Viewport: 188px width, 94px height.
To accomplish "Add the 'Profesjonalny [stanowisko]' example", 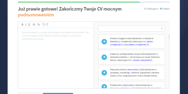I will click(x=104, y=86).
